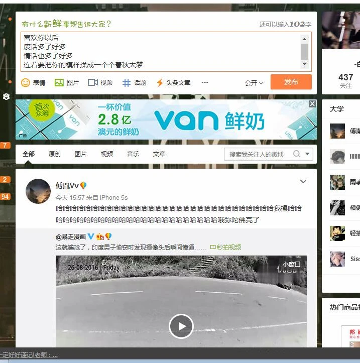Click the 图片 image upload icon
Image resolution: width=360 pixels, height=363 pixels.
point(59,83)
